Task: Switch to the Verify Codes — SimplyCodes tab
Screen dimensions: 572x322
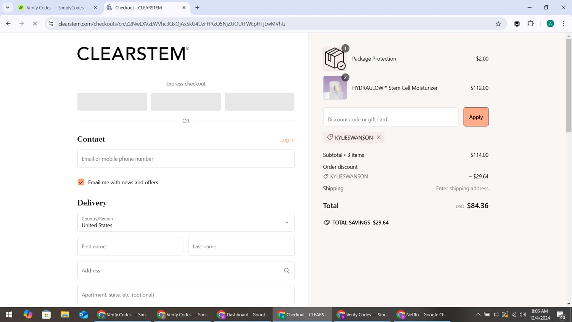Action: [x=55, y=8]
